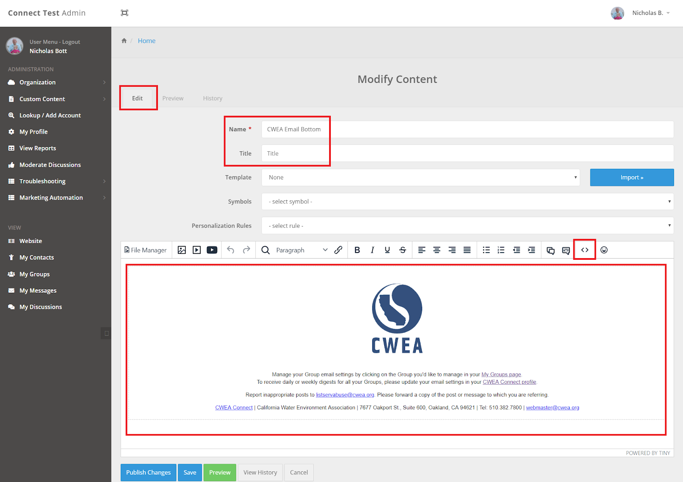
Task: Click the listservabuse@cwea.org email link
Action: coord(345,395)
